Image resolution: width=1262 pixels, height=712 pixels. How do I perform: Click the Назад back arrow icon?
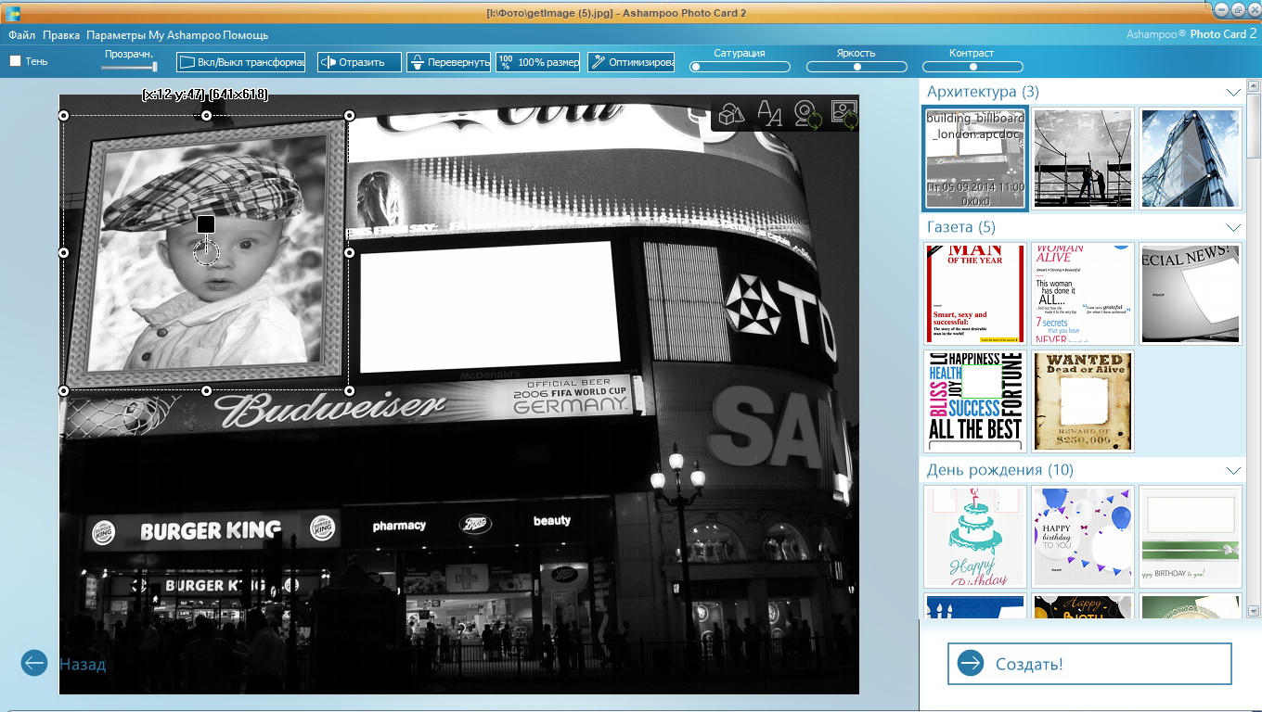(x=34, y=663)
